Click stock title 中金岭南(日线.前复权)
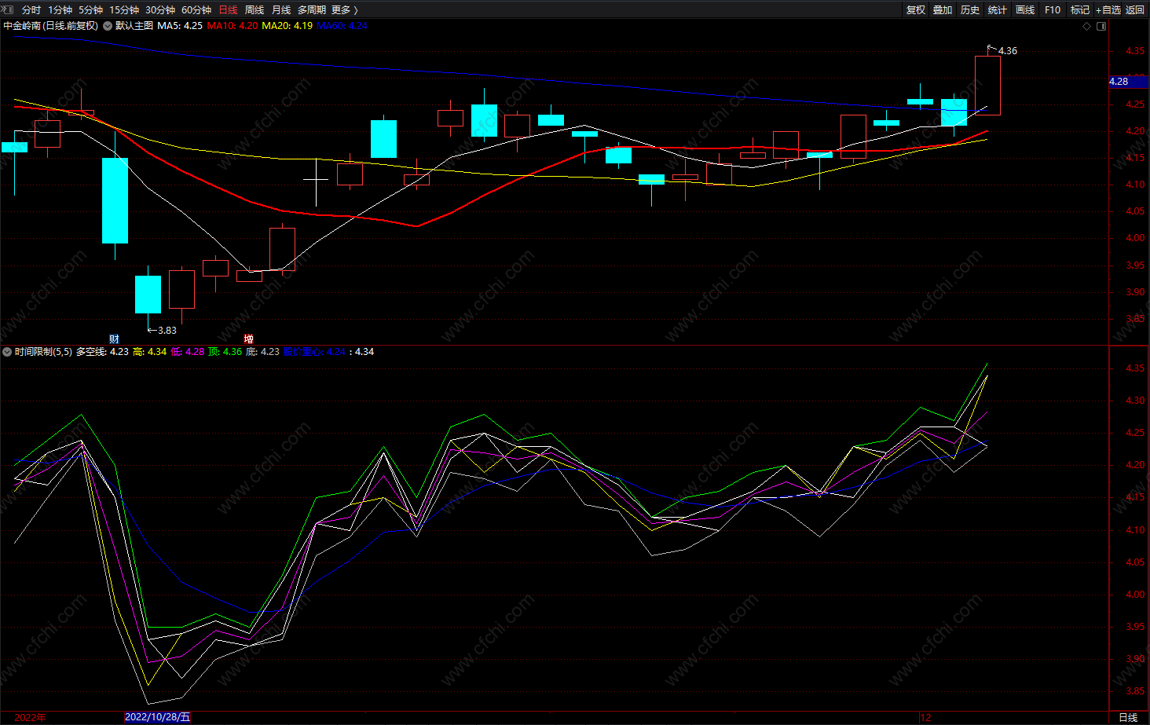Image resolution: width=1150 pixels, height=725 pixels. click(51, 26)
